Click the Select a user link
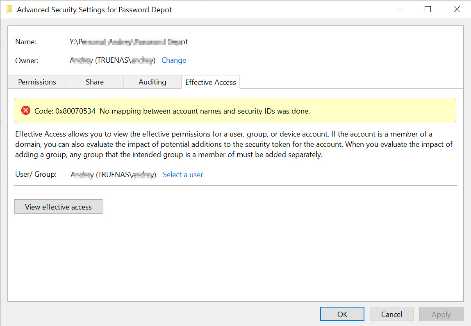The height and width of the screenshot is (326, 471). [x=183, y=175]
